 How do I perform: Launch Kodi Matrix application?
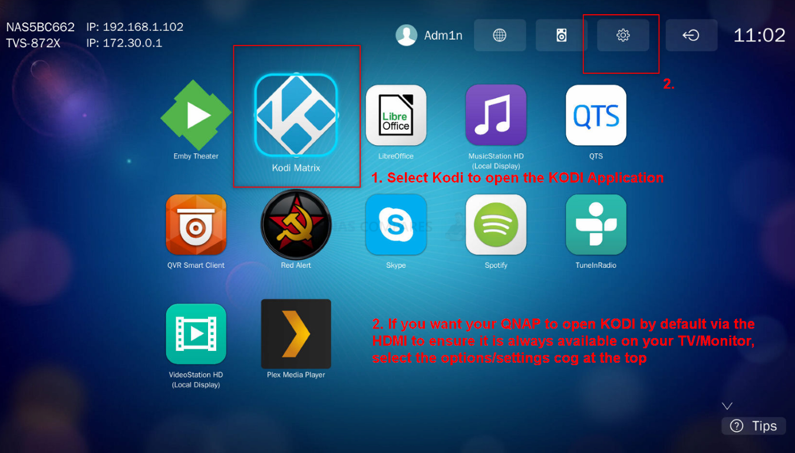pyautogui.click(x=296, y=115)
